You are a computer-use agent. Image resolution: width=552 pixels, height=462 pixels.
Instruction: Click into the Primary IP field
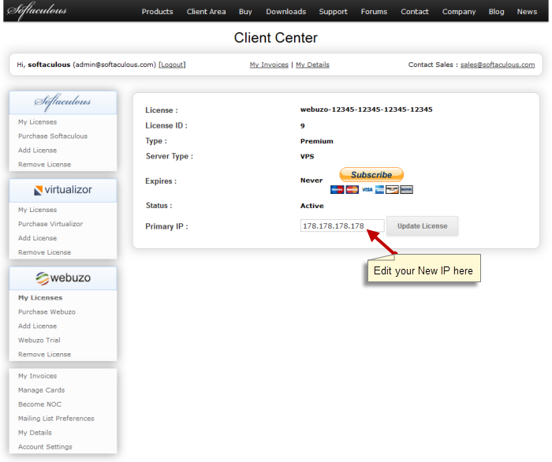[x=342, y=225]
